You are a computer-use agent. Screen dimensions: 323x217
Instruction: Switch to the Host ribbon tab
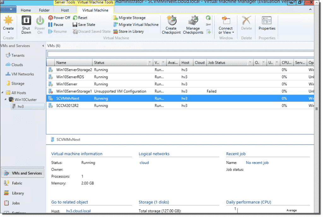[x=65, y=10]
